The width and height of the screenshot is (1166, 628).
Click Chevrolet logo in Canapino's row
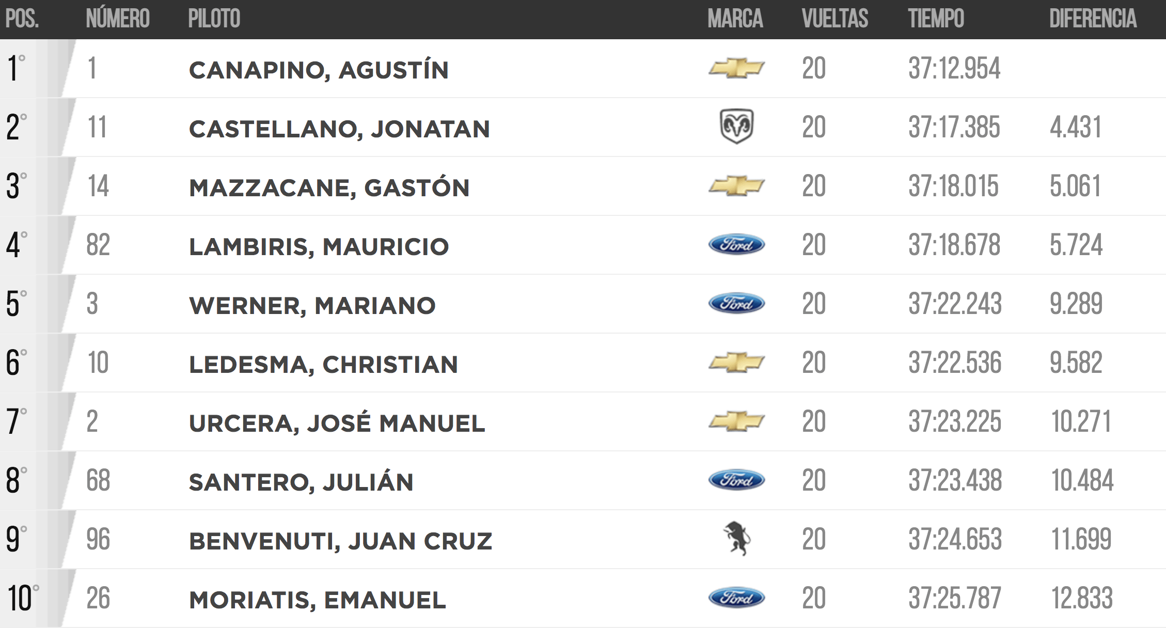tap(736, 68)
